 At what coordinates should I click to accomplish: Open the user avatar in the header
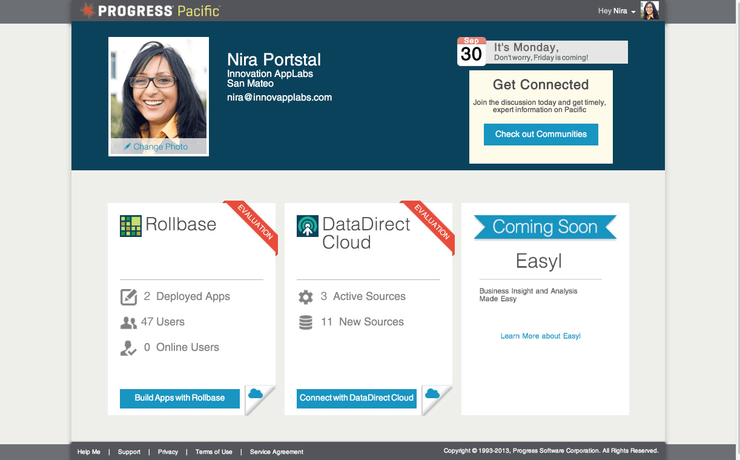tap(650, 10)
